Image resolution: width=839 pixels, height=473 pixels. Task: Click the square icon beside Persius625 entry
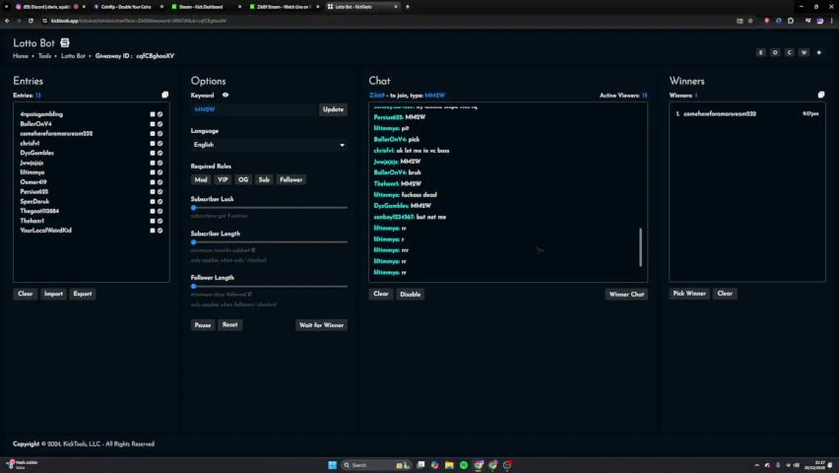(x=152, y=192)
